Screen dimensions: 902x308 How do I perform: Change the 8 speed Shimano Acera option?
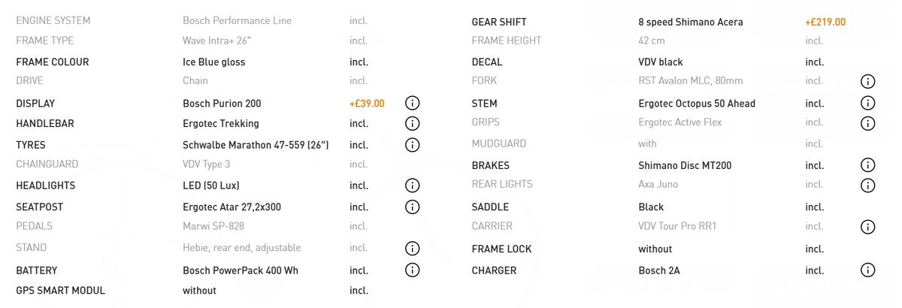[x=690, y=23]
